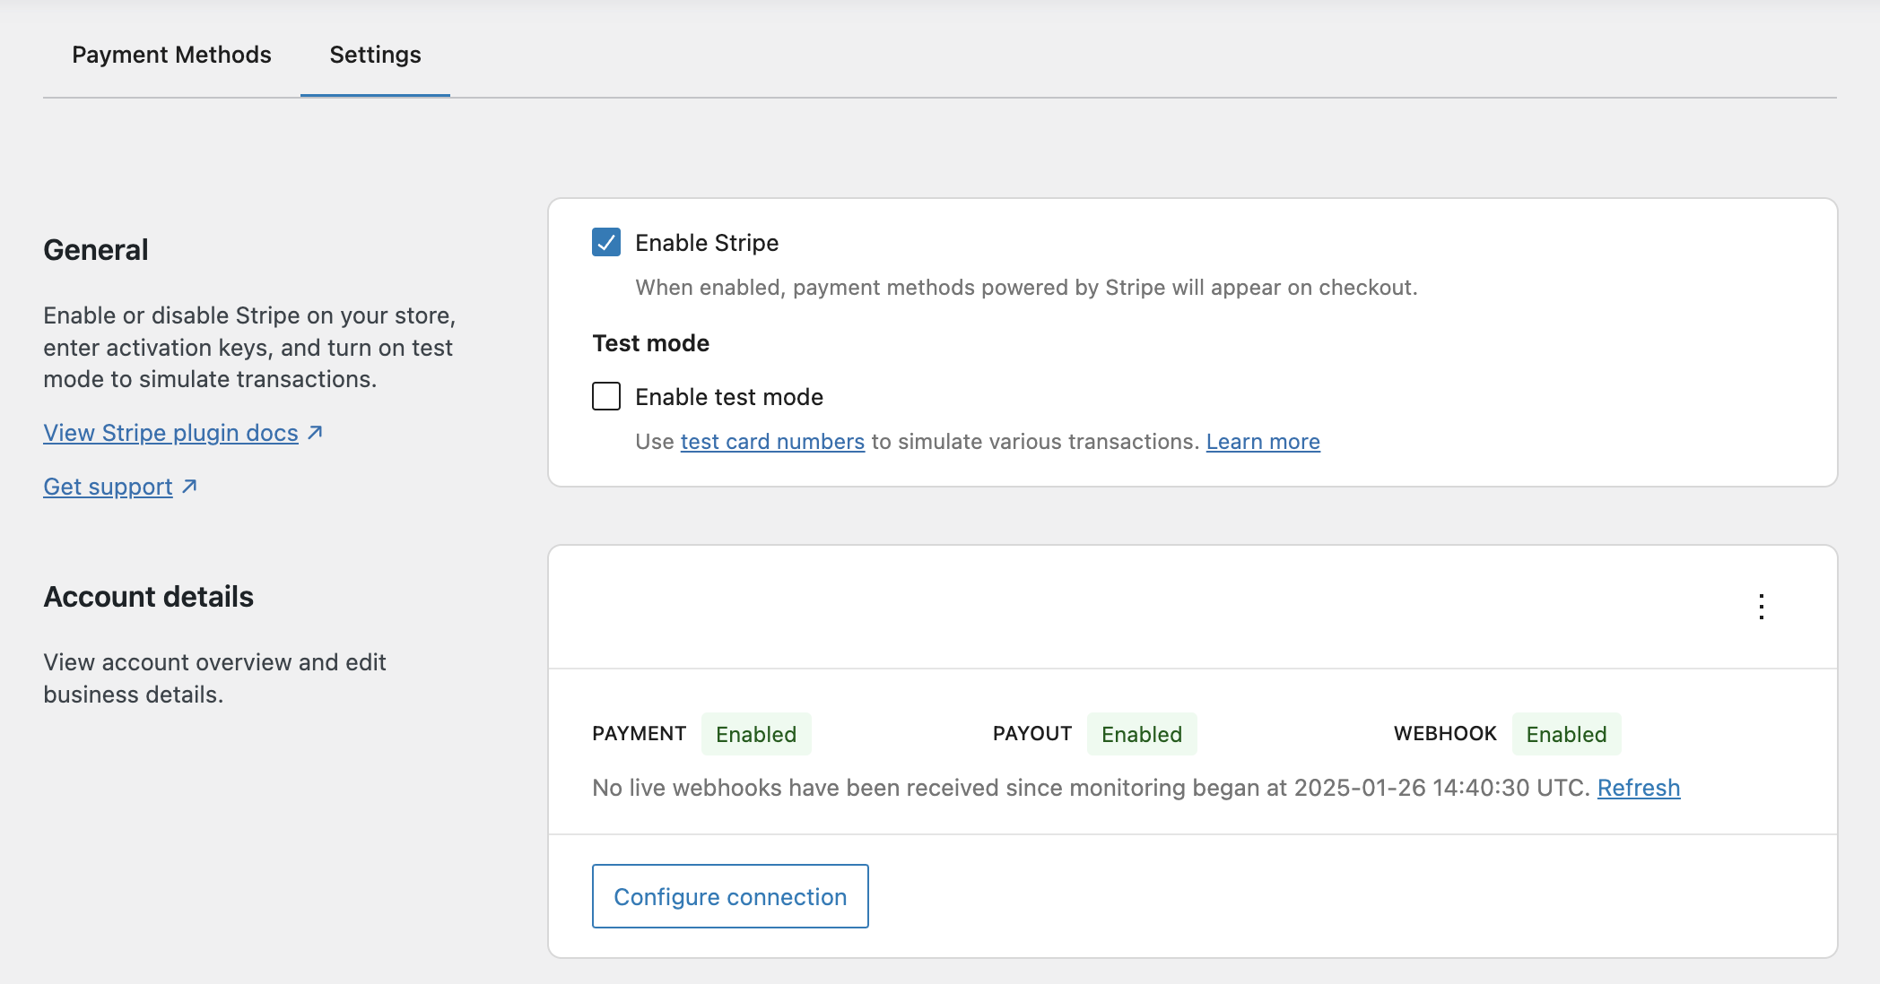Open the Get support link

coord(108,487)
